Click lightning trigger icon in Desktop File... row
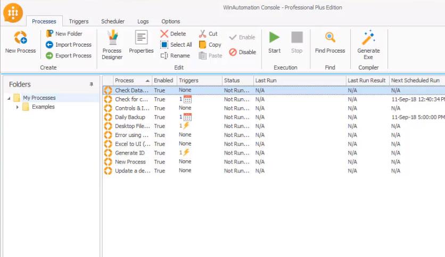This screenshot has width=445, height=257. 186,125
